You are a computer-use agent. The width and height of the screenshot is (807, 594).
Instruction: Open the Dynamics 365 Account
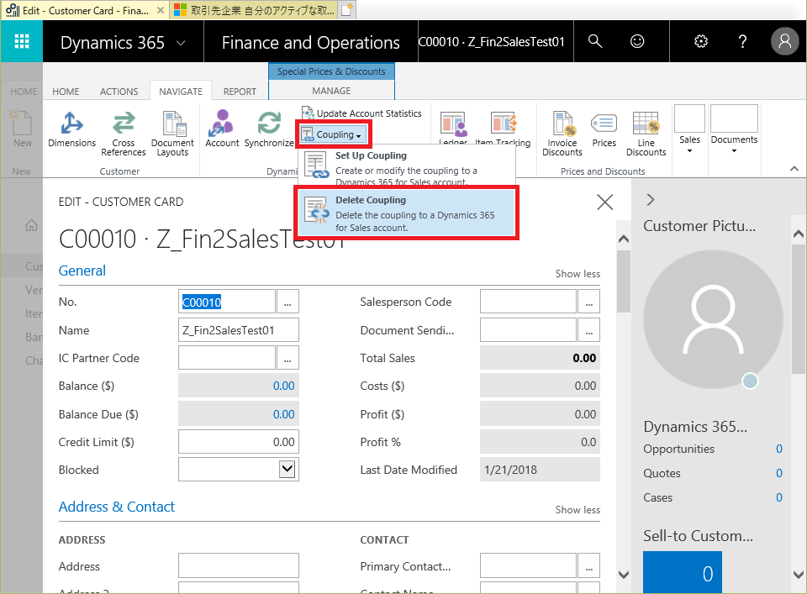tap(222, 129)
